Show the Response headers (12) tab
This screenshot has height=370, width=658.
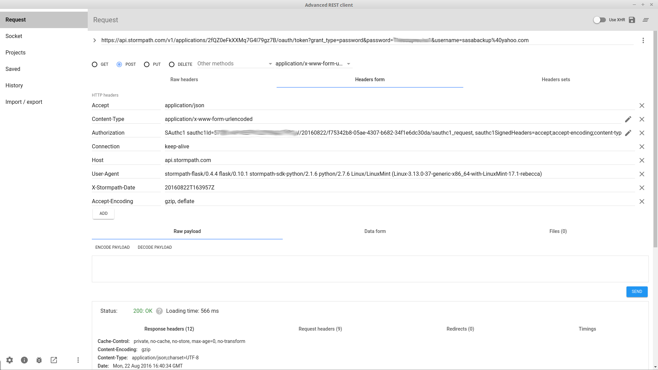click(x=169, y=329)
